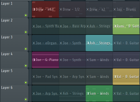Select Sam - Winds clip in Layer 4
140x102 pixels.
(x=99, y=60)
